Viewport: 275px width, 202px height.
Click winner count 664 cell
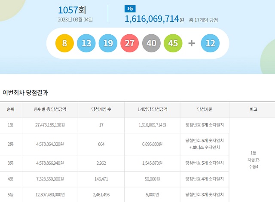tap(101, 144)
